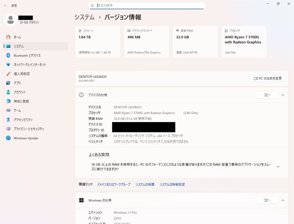Open ドメインまたはワークグループ link
The height and width of the screenshot is (224, 294).
coord(113,184)
